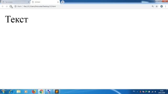This screenshot has height=94, width=168.
Task: Open network signal tray icon
Action: coord(152,92)
